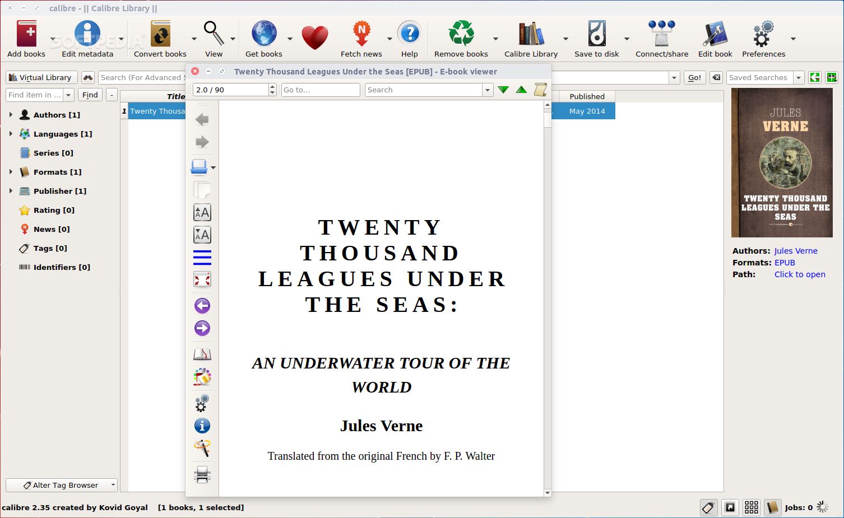Image resolution: width=844 pixels, height=518 pixels.
Task: Click the book cover thumbnail
Action: pyautogui.click(x=782, y=162)
